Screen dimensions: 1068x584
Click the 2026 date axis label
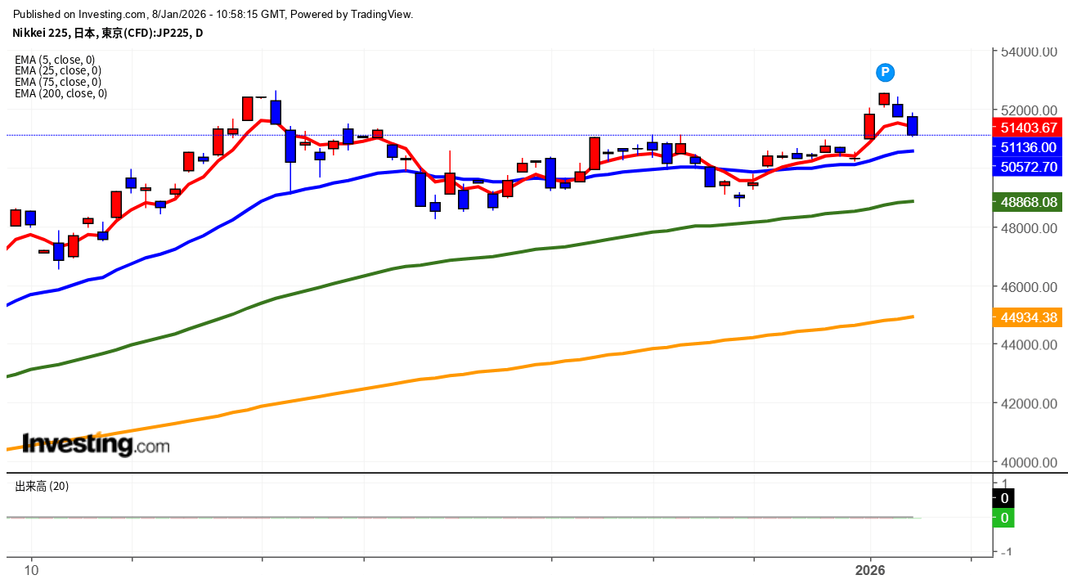(870, 569)
